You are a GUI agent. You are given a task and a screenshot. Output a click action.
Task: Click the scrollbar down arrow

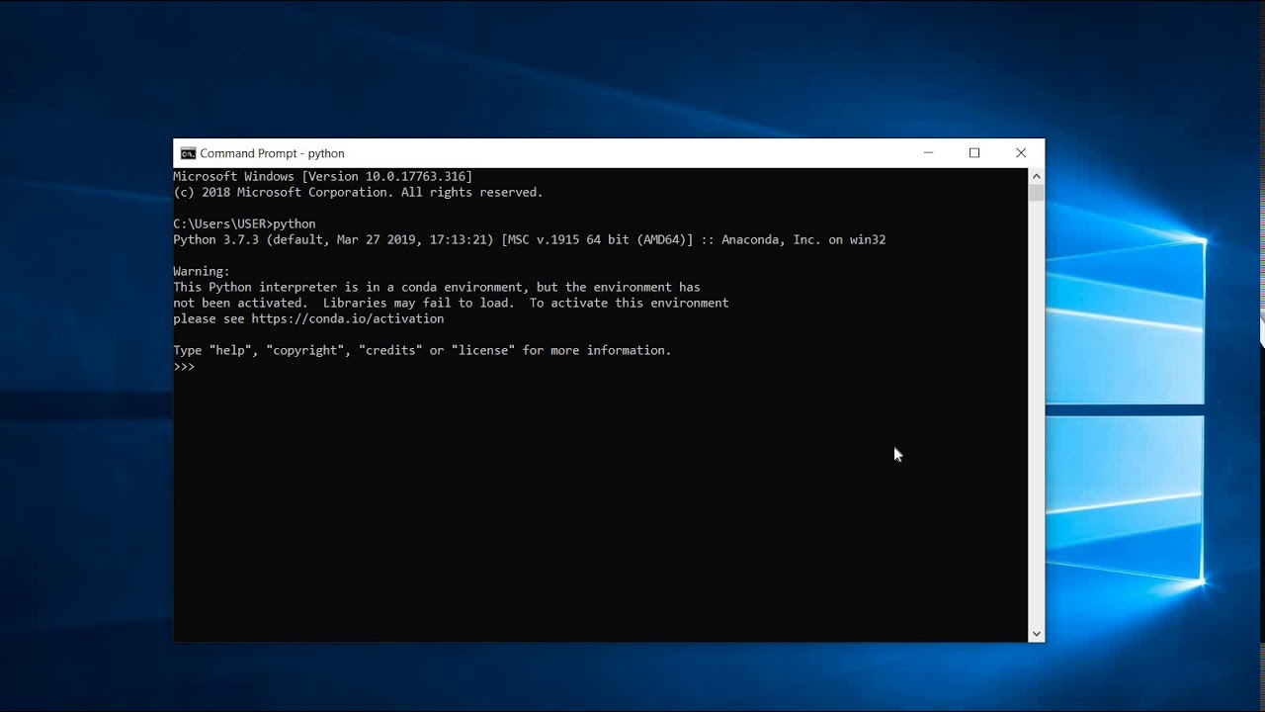[1036, 634]
